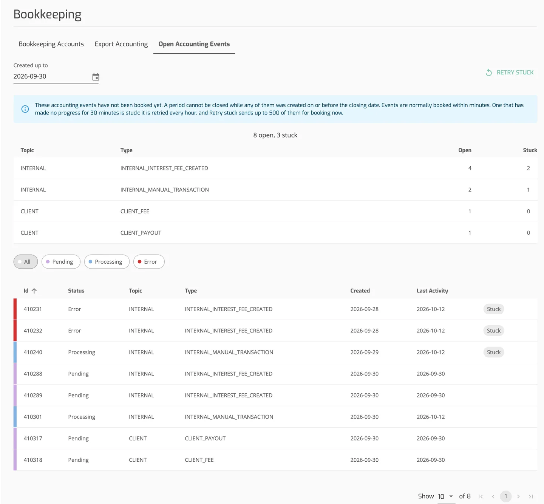Screen dimensions: 544x504
Task: Click Stuck badge on row 410240
Action: pos(494,352)
